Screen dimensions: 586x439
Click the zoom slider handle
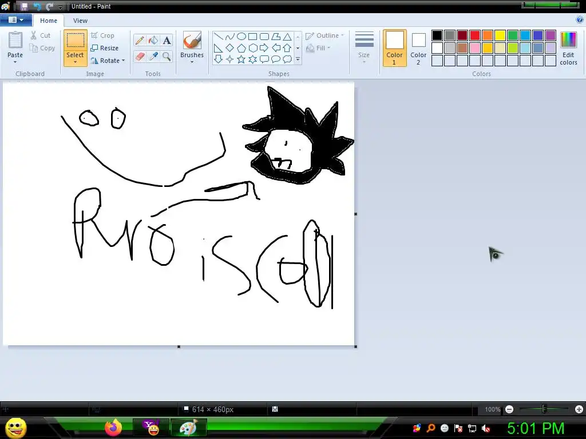coord(544,409)
